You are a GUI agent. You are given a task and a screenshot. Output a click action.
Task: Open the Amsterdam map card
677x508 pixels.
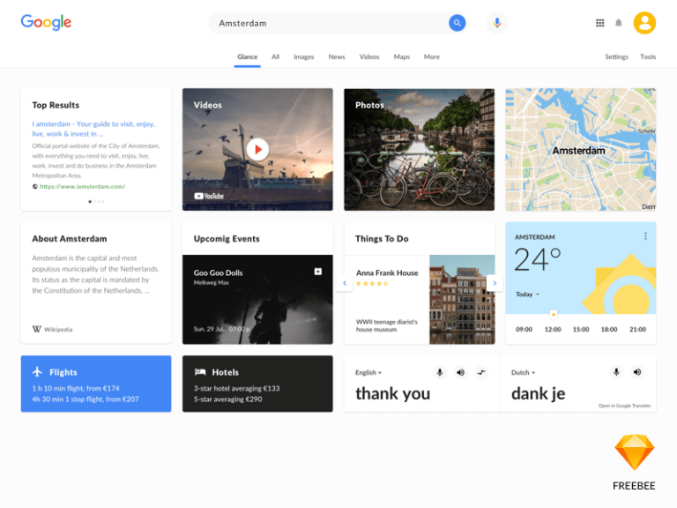[581, 149]
